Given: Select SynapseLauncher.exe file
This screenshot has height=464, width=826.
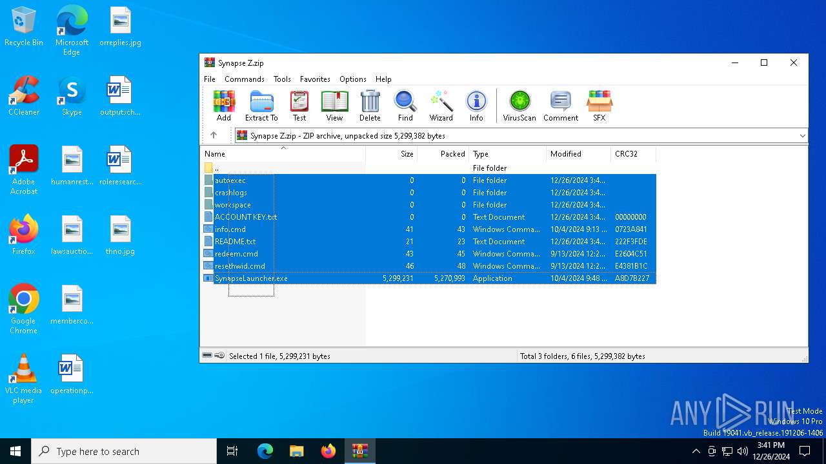Looking at the screenshot, I should 428,278.
